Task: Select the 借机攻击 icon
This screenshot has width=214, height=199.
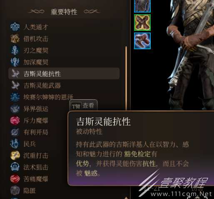Action: pos(15,38)
